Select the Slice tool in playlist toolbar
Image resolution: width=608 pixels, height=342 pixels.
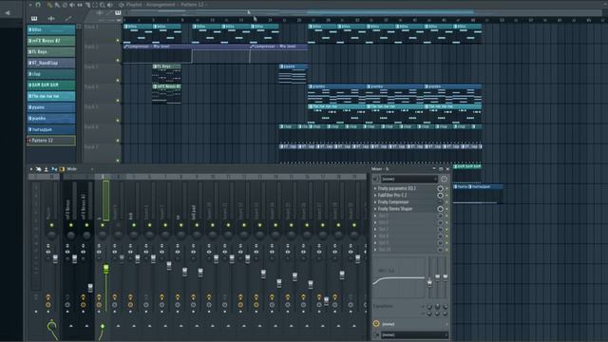click(x=87, y=5)
